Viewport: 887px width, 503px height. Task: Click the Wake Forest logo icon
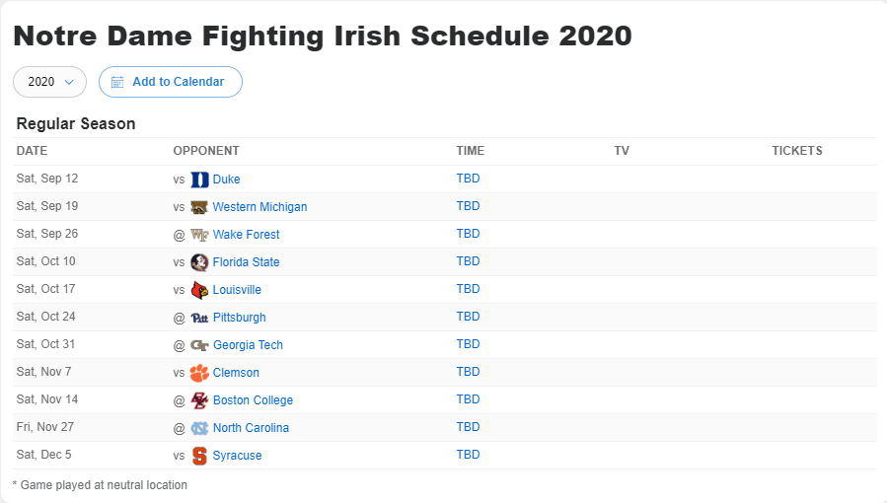pos(199,235)
